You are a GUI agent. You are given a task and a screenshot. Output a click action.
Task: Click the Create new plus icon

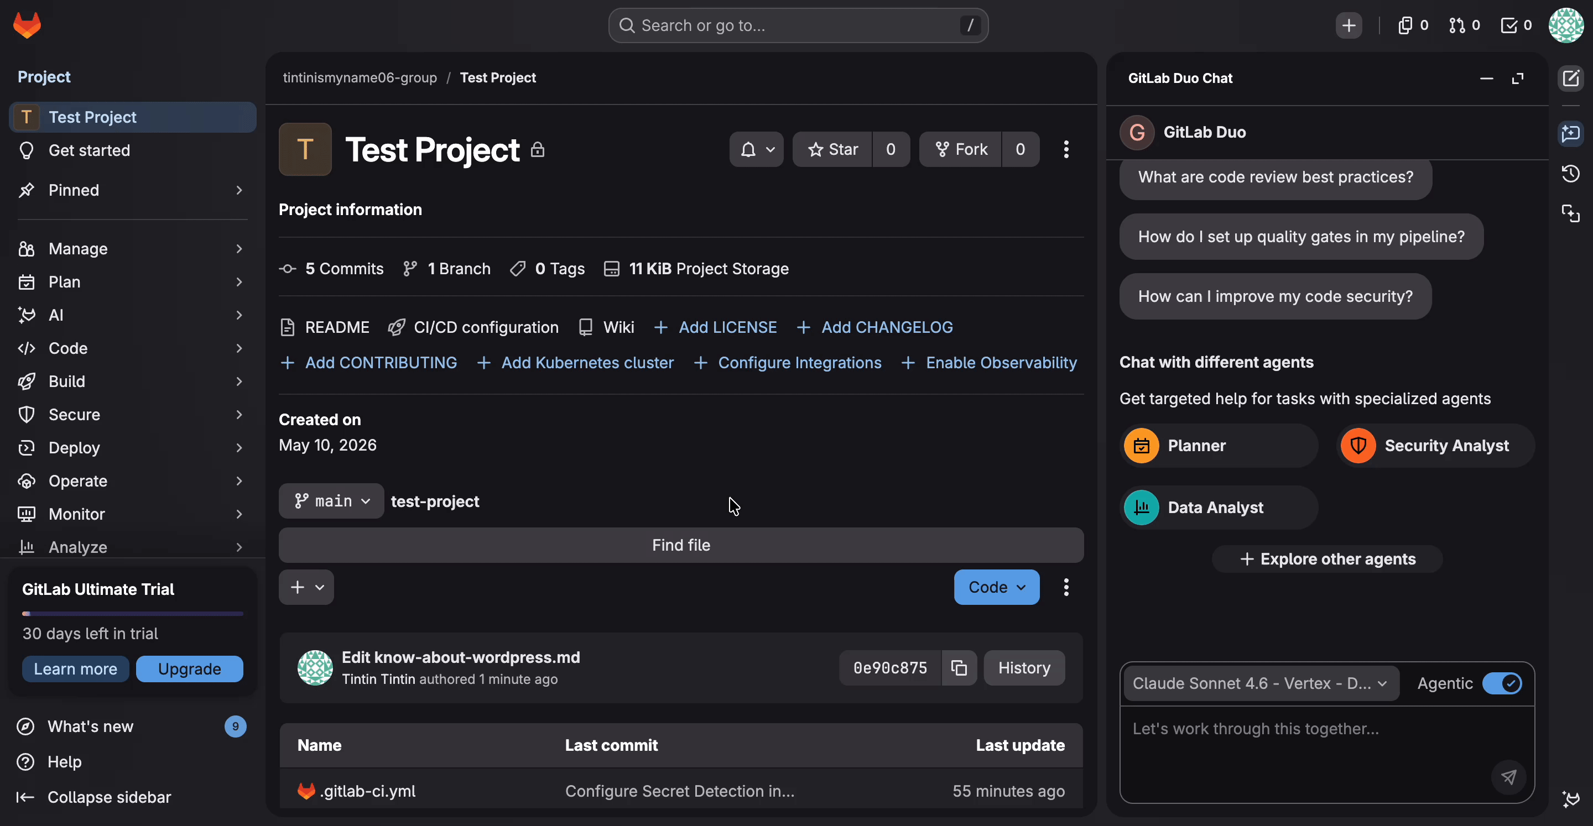(1349, 25)
